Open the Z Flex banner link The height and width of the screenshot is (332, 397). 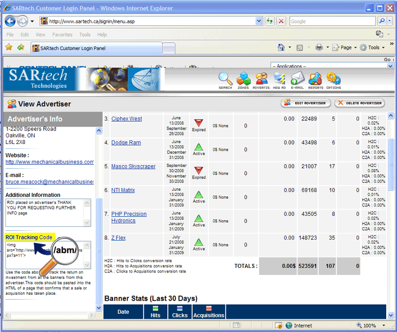[x=119, y=238]
